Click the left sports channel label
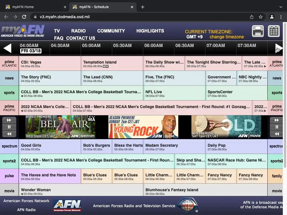 9,93
